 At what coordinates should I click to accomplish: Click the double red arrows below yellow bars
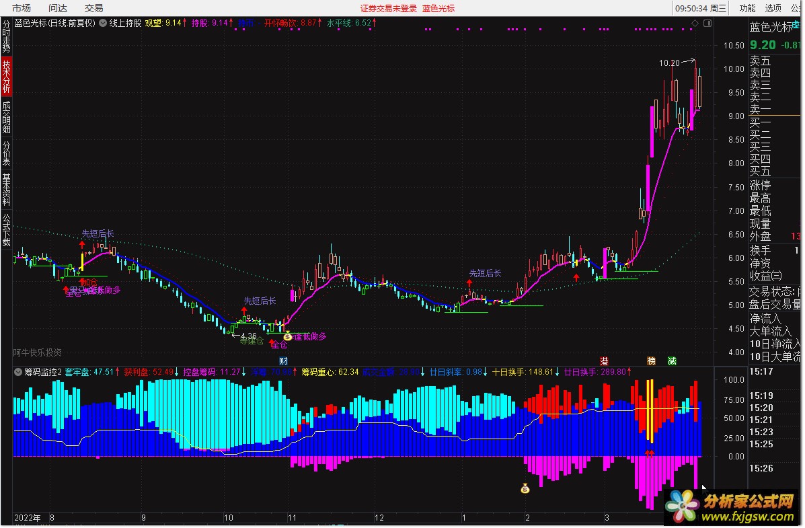click(x=650, y=453)
